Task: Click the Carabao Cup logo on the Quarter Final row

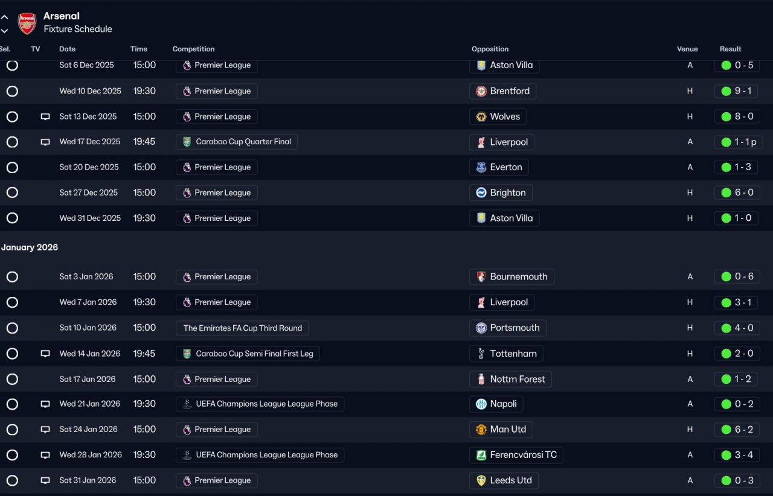Action: pos(187,142)
